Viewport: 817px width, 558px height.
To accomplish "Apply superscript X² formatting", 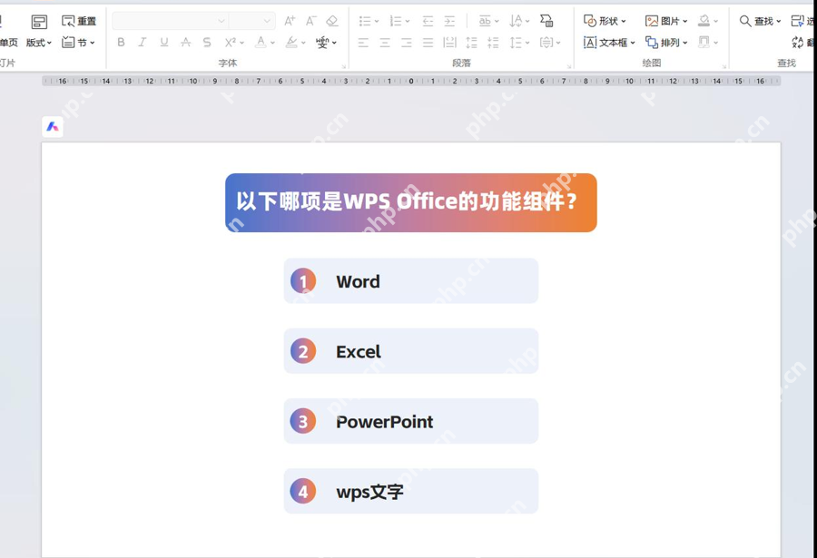I will click(x=231, y=43).
